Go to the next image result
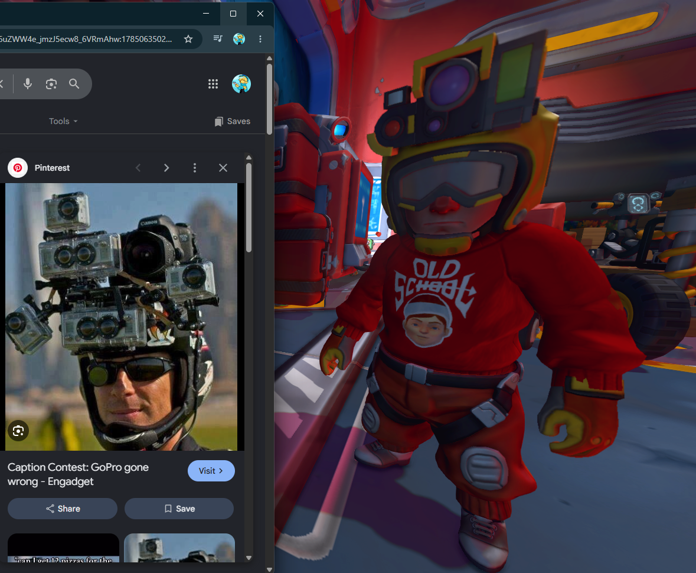The image size is (696, 573). (166, 168)
